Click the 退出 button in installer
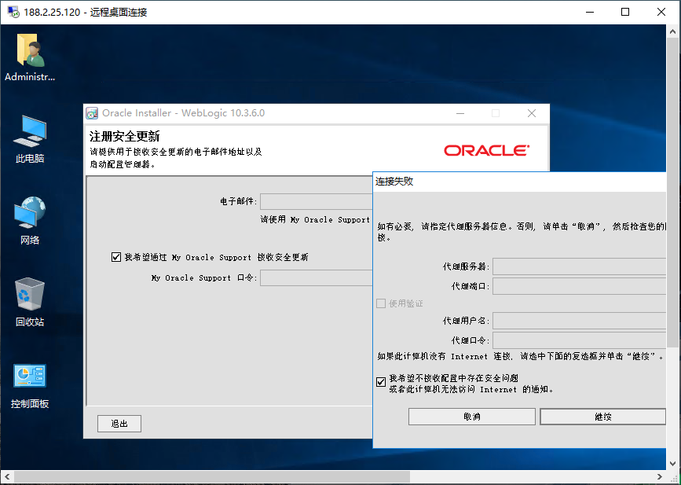The image size is (681, 485). (119, 424)
